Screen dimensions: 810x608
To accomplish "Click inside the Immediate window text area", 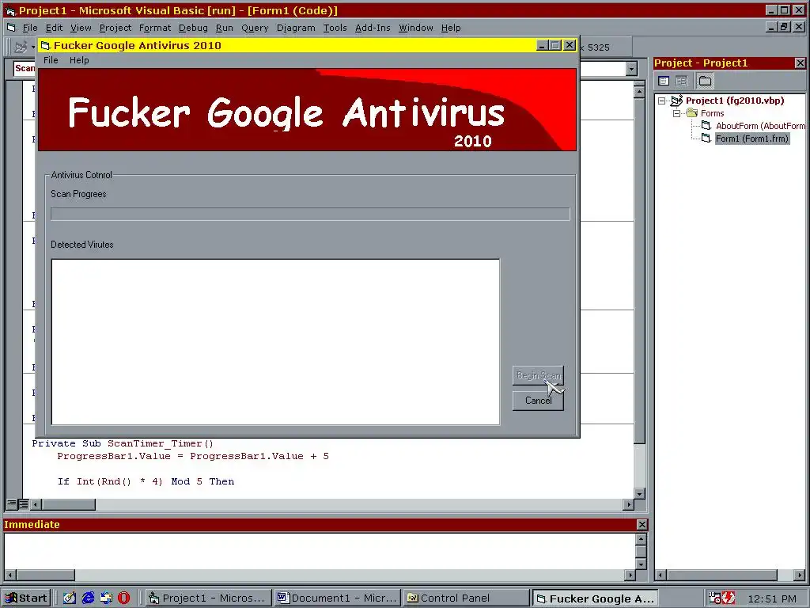I will coord(320,551).
